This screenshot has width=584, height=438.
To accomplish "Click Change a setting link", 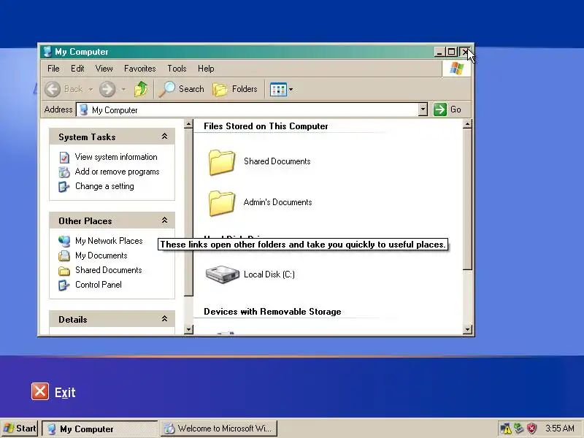I will coord(104,186).
